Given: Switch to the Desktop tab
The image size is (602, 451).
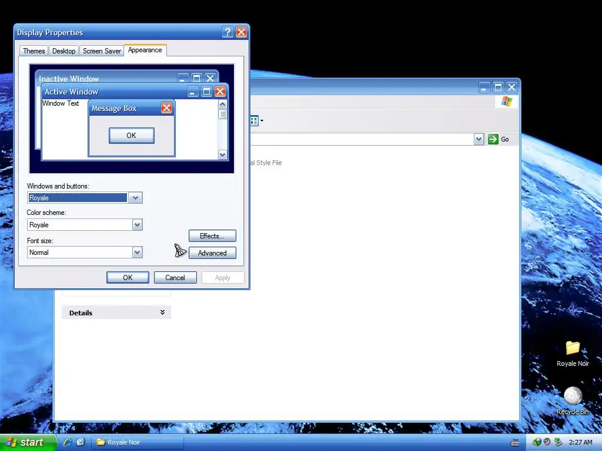Looking at the screenshot, I should click(63, 51).
